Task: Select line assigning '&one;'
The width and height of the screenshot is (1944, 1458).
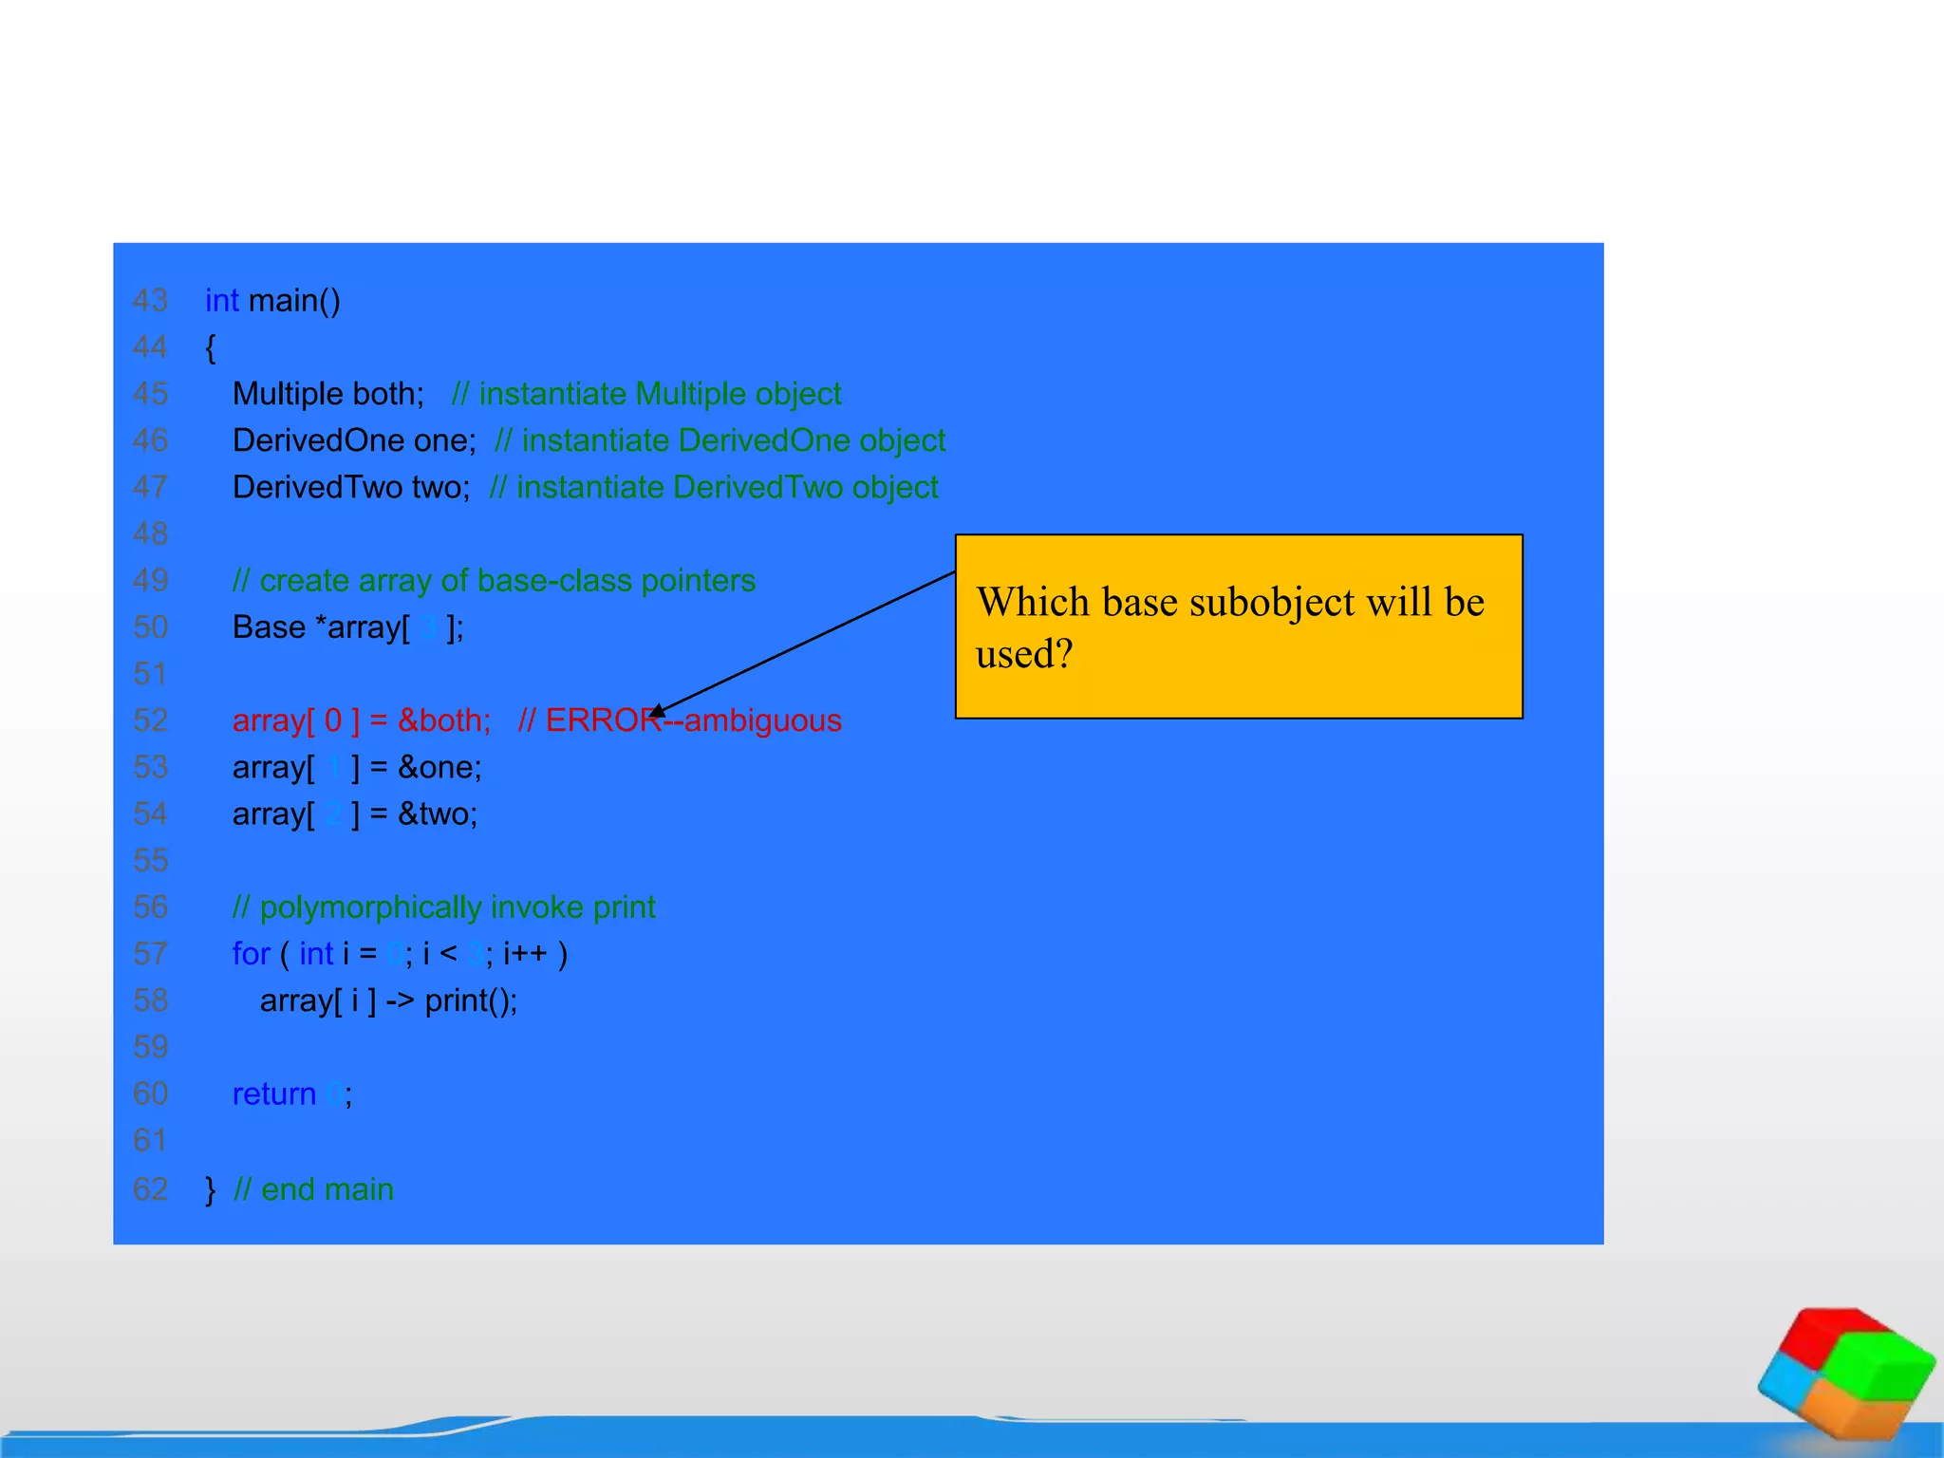Action: tap(357, 767)
